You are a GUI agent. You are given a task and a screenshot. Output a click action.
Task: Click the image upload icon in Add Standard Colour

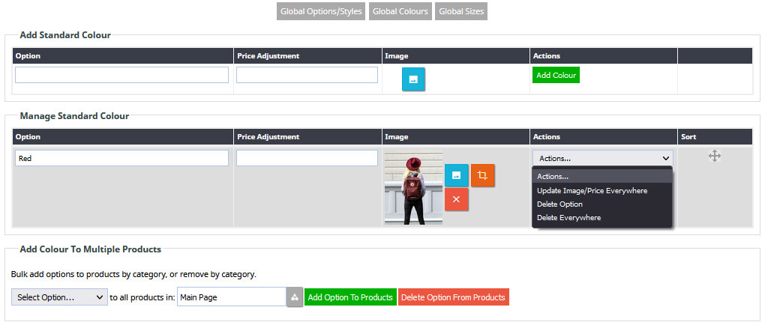413,79
